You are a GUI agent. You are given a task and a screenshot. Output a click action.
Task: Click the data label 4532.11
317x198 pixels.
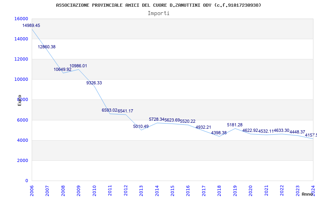pyautogui.click(x=266, y=131)
